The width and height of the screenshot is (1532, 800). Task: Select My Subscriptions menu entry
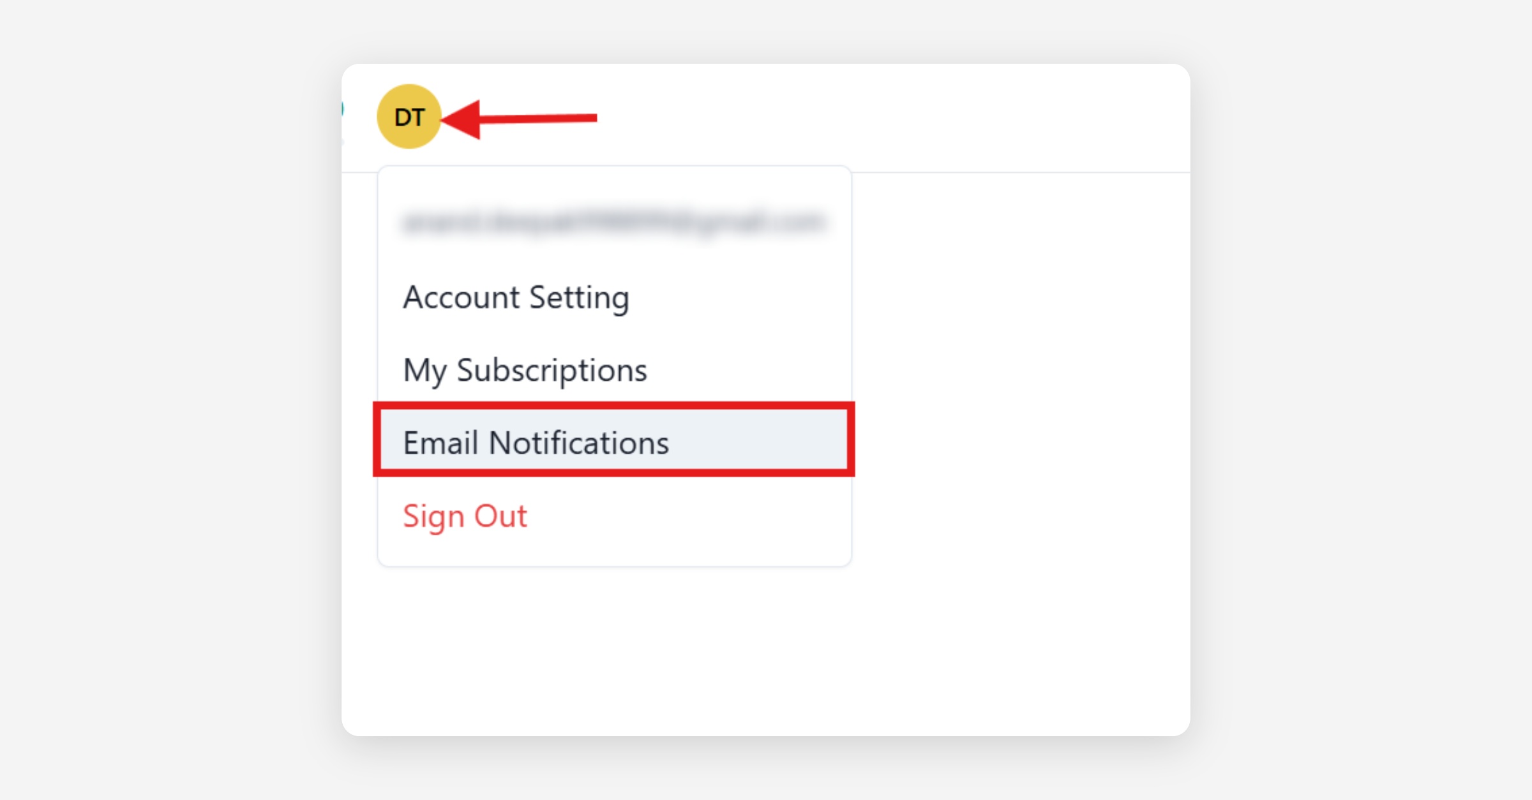click(525, 370)
